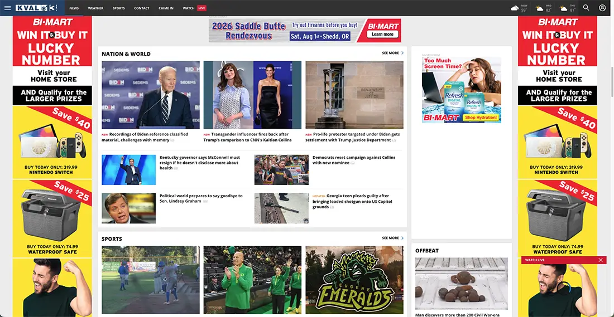Open the Georgia teen shotgun Capitol article
This screenshot has width=614, height=317.
point(352,201)
